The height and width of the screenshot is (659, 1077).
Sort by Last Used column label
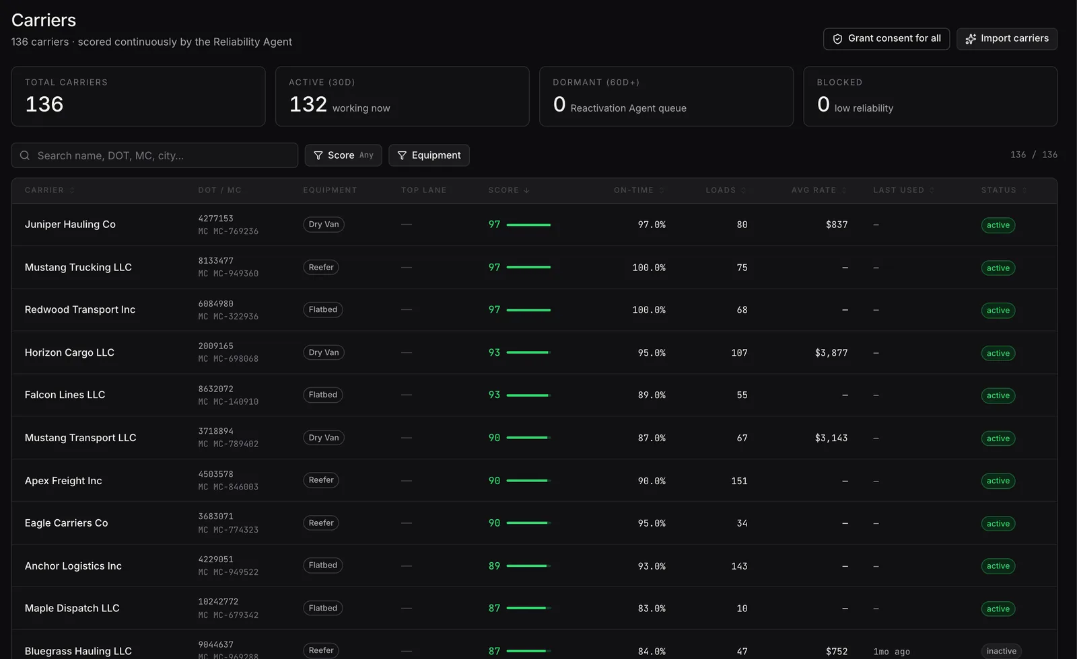pyautogui.click(x=899, y=190)
